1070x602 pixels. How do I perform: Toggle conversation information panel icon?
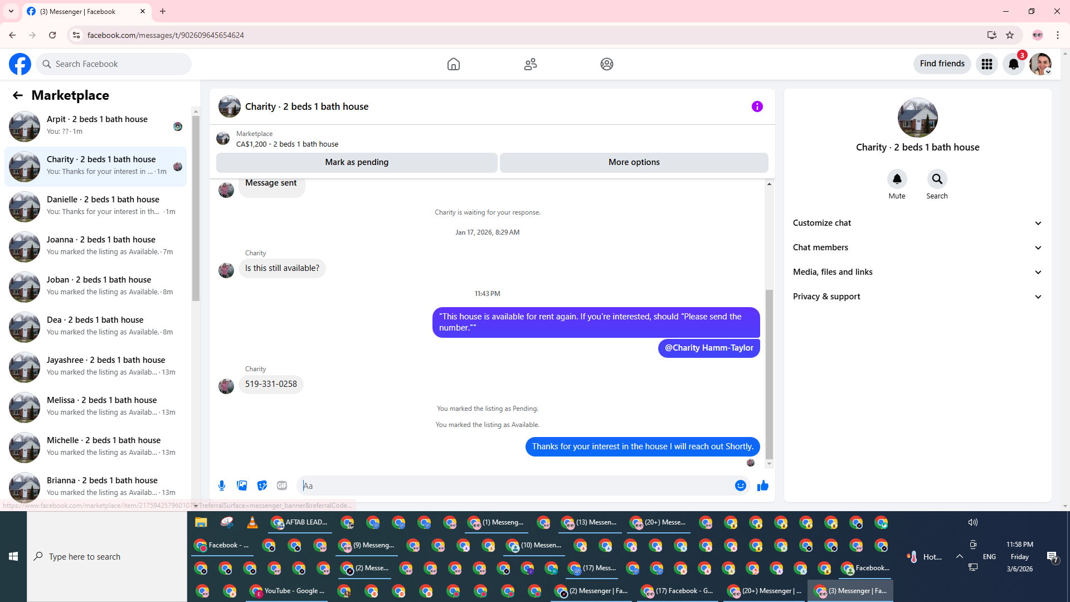tap(757, 106)
